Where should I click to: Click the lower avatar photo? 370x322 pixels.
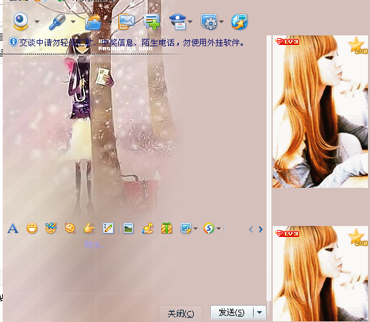click(320, 274)
